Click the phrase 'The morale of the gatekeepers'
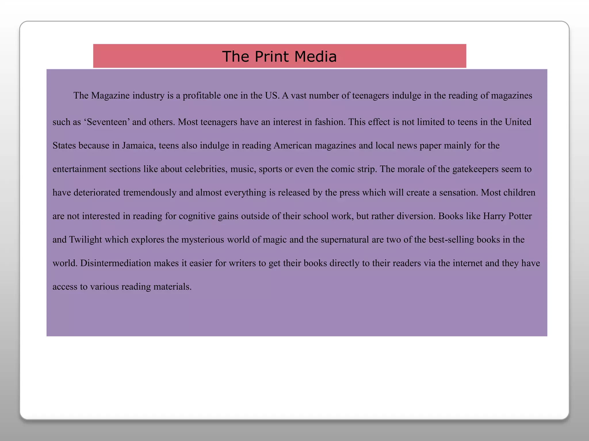 [439, 169]
